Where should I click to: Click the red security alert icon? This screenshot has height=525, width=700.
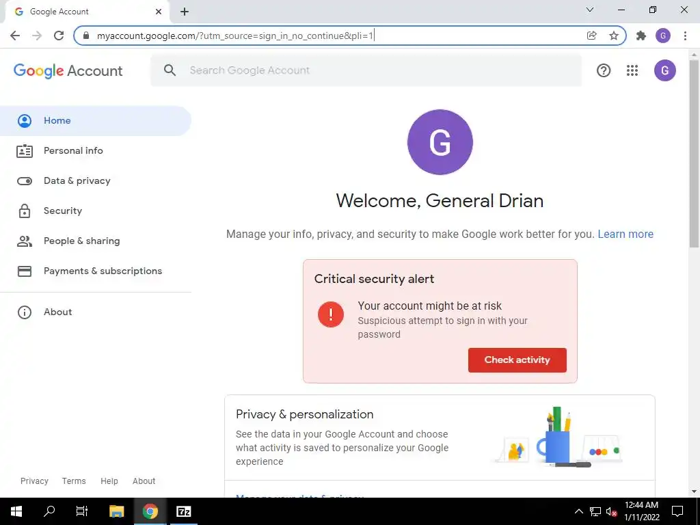(x=331, y=314)
